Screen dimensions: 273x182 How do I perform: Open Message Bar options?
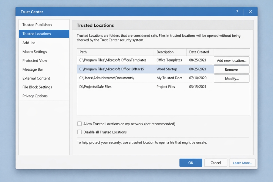click(33, 69)
